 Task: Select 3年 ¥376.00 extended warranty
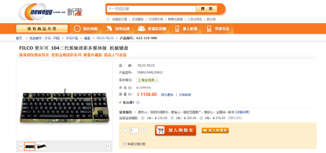pos(201,118)
